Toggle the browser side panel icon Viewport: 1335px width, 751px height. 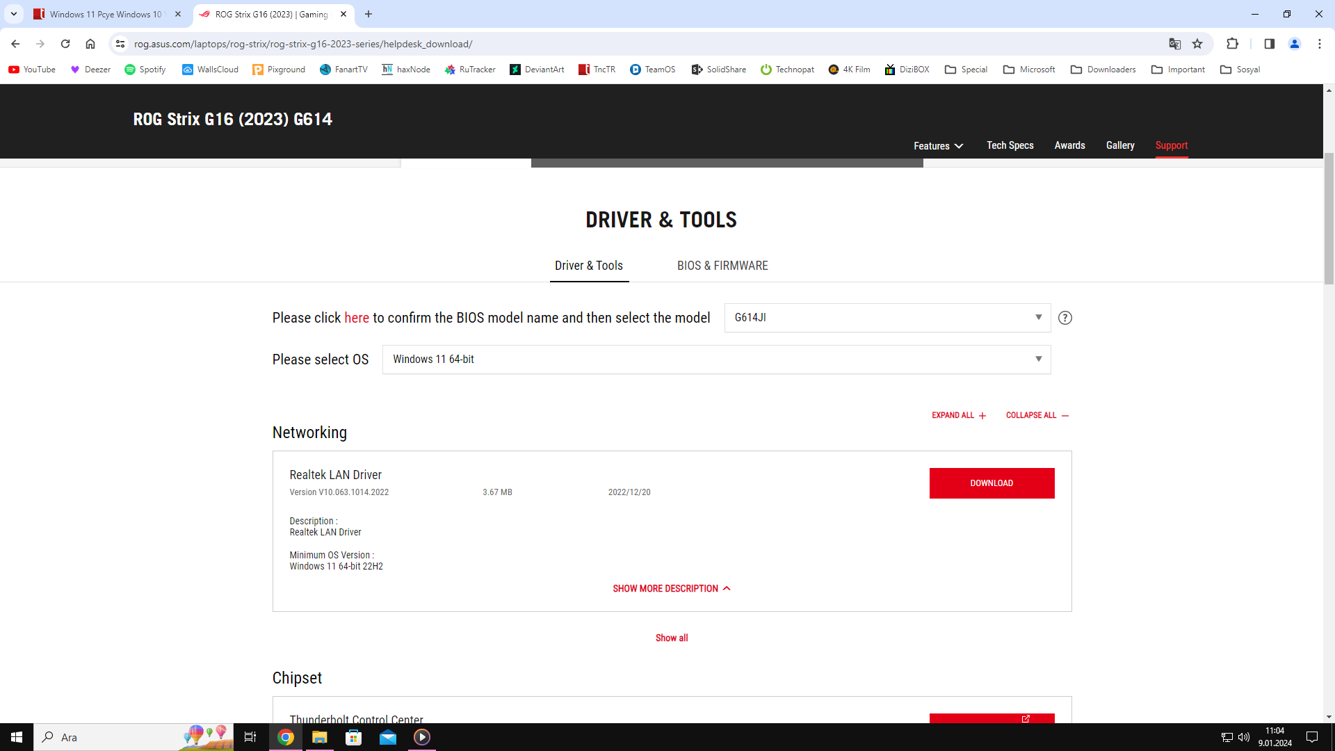pyautogui.click(x=1269, y=44)
